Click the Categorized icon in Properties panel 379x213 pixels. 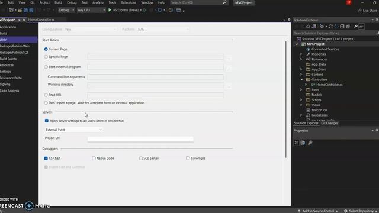(x=297, y=143)
